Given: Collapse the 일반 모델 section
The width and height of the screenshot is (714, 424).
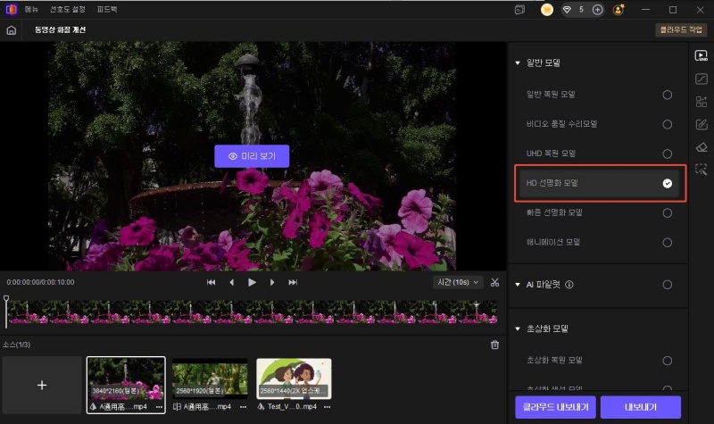Looking at the screenshot, I should pyautogui.click(x=518, y=63).
